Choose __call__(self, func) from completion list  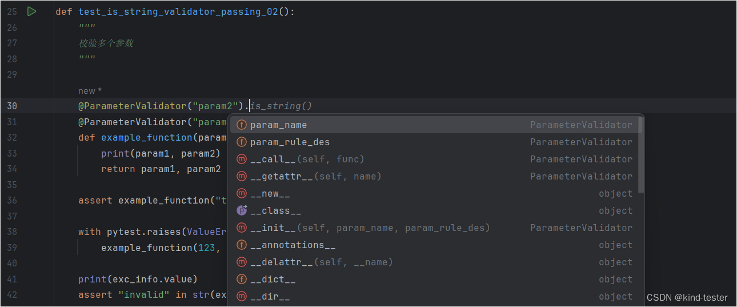tap(436, 159)
